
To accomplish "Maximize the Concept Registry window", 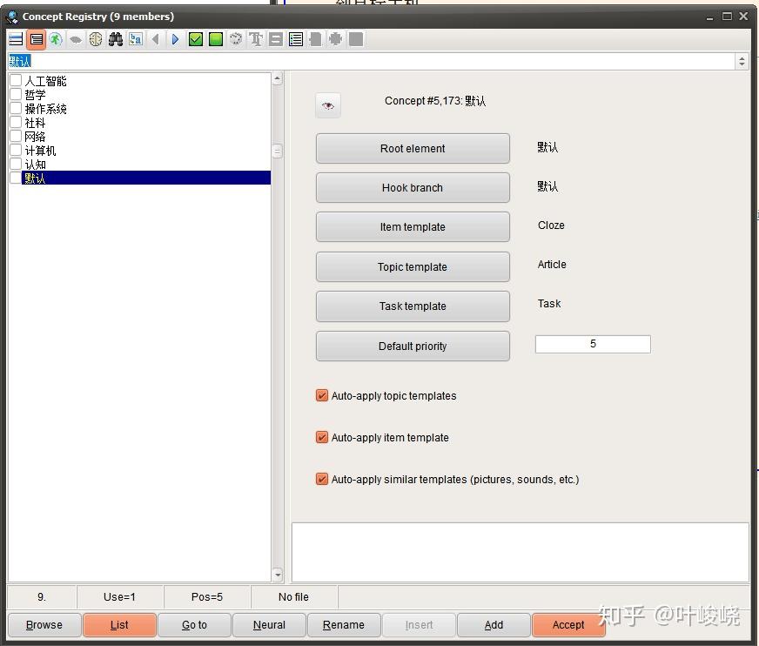I will [x=727, y=17].
